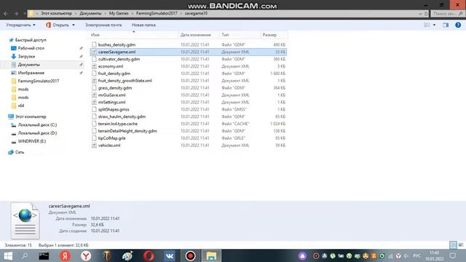Select My Games in the breadcrumb

119,13
